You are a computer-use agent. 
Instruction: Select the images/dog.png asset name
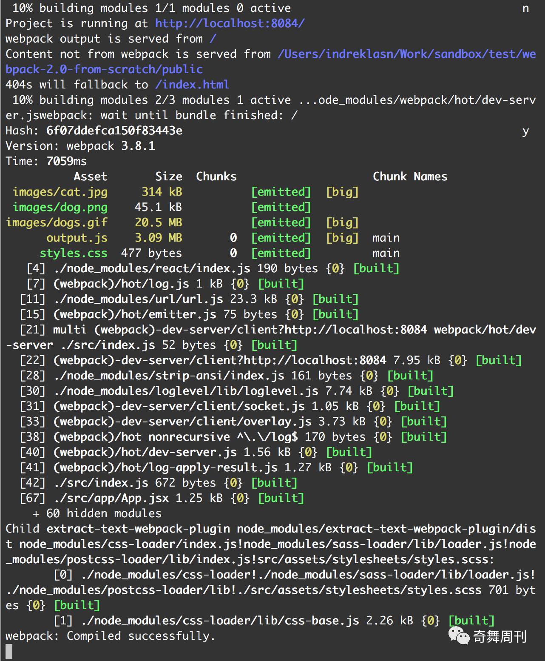pyautogui.click(x=60, y=207)
